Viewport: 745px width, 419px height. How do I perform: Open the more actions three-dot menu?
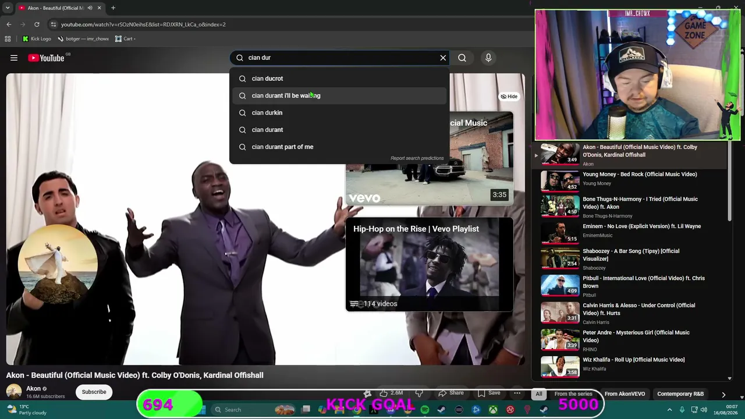point(517,393)
